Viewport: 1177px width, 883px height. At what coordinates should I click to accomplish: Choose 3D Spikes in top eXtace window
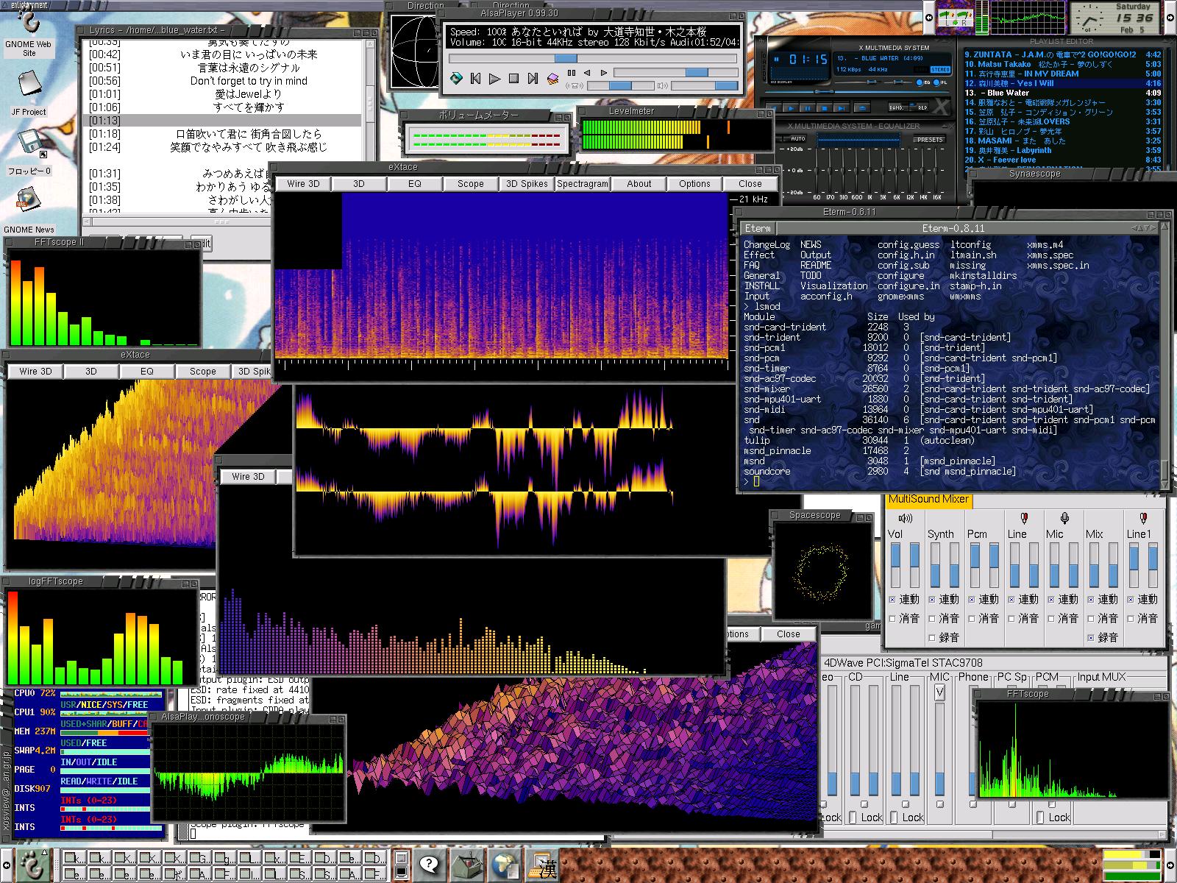point(527,184)
